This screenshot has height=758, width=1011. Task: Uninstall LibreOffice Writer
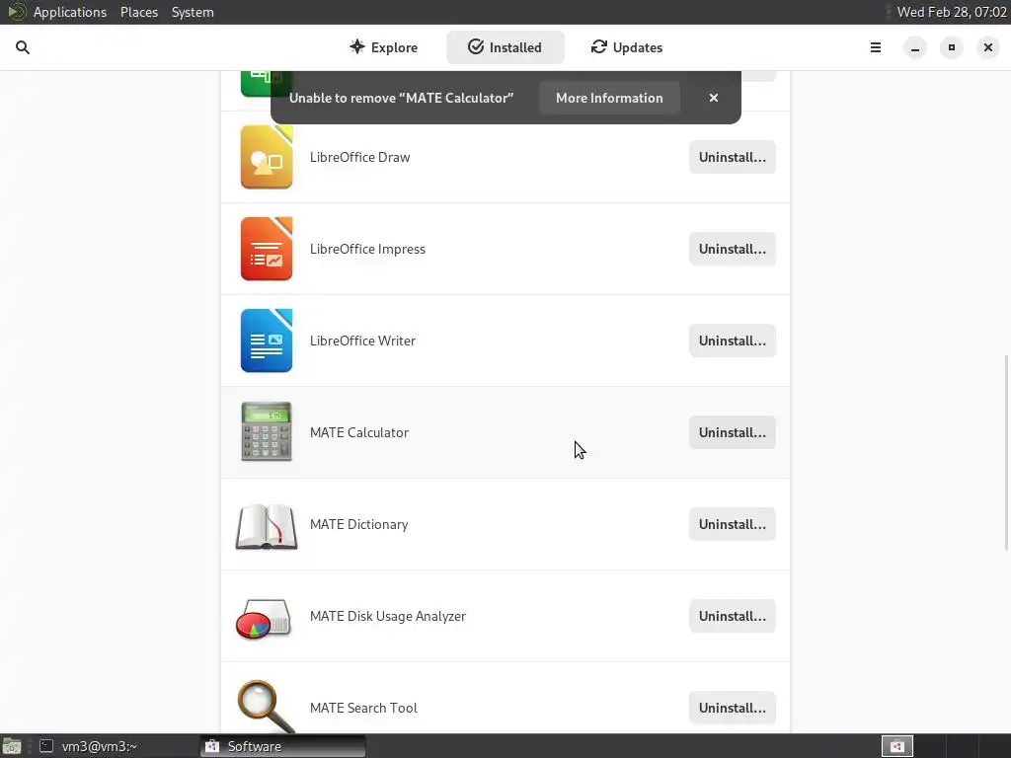tap(733, 341)
